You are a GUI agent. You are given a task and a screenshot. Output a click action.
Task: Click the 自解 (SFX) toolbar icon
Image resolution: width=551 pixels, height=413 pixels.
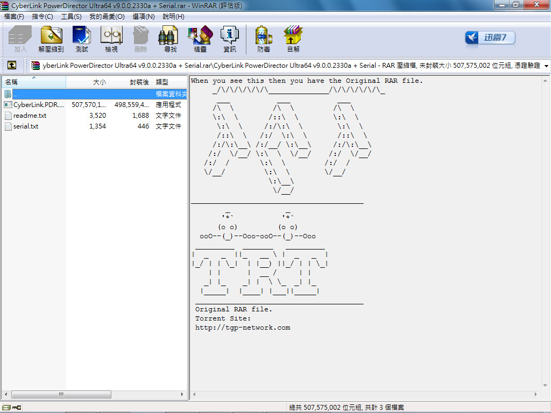[293, 39]
